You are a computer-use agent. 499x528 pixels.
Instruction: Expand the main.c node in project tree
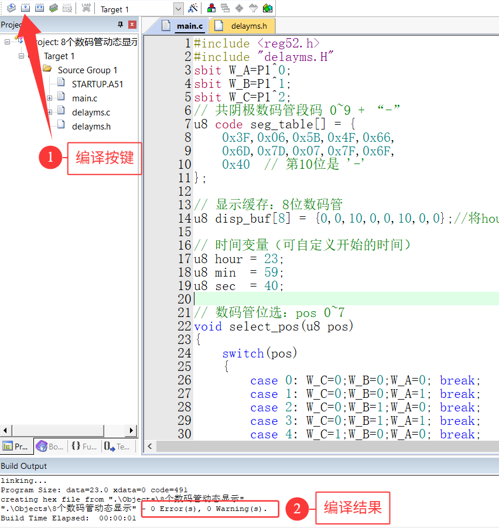pyautogui.click(x=49, y=98)
